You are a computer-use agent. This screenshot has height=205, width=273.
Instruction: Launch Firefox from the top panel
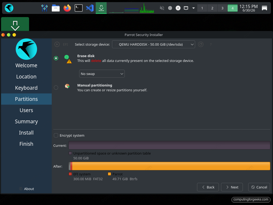(67, 8)
